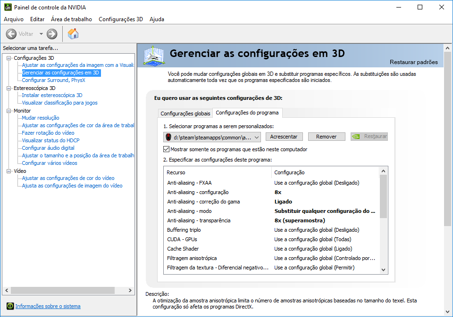Screen dimensions: 453x317
Task: Open 'Ajustar as configurações de cor da área' task
Action: (78, 125)
